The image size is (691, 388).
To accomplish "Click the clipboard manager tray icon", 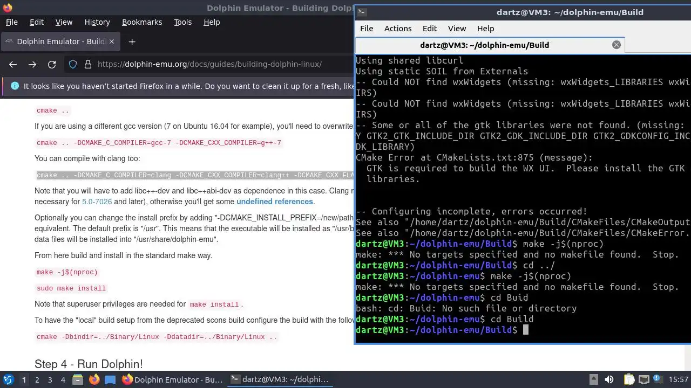I will pyautogui.click(x=629, y=379).
